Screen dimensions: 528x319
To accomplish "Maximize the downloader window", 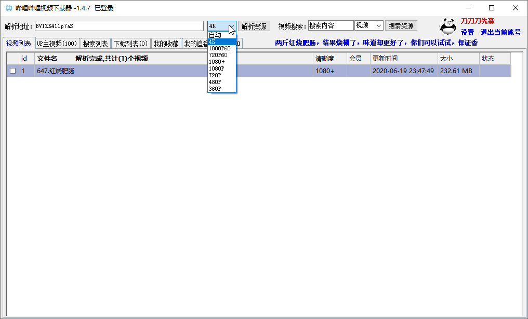I will [x=492, y=8].
